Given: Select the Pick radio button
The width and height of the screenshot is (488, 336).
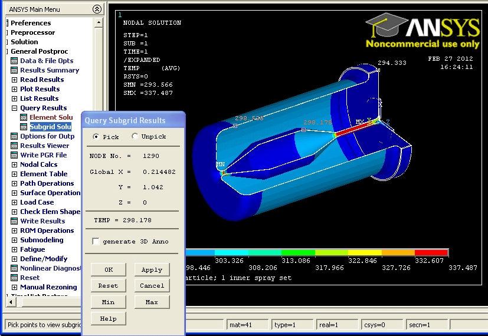Looking at the screenshot, I should coord(96,136).
